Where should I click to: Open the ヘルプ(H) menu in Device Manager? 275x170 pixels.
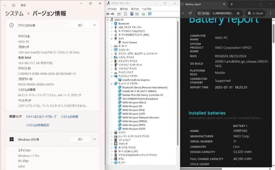point(147,9)
